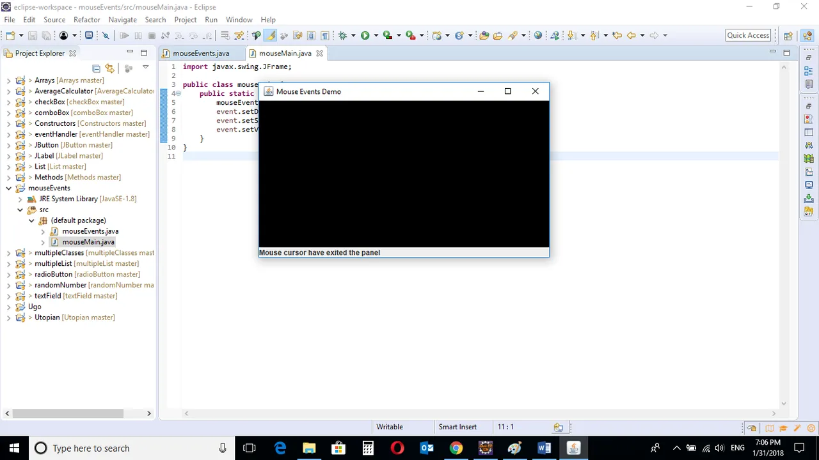
Task: Open the Run menu
Action: [x=211, y=20]
